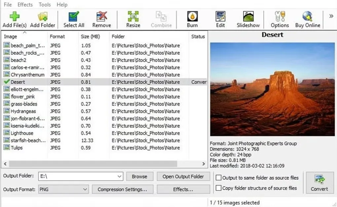The width and height of the screenshot is (337, 207).
Task: Click the JPEG format cell for Lighthouse
Action: pyautogui.click(x=55, y=133)
